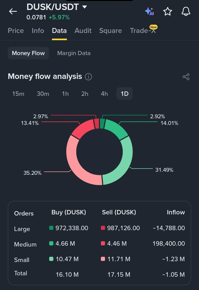Open price alerts bell icon
This screenshot has height=290, width=199.
click(186, 11)
